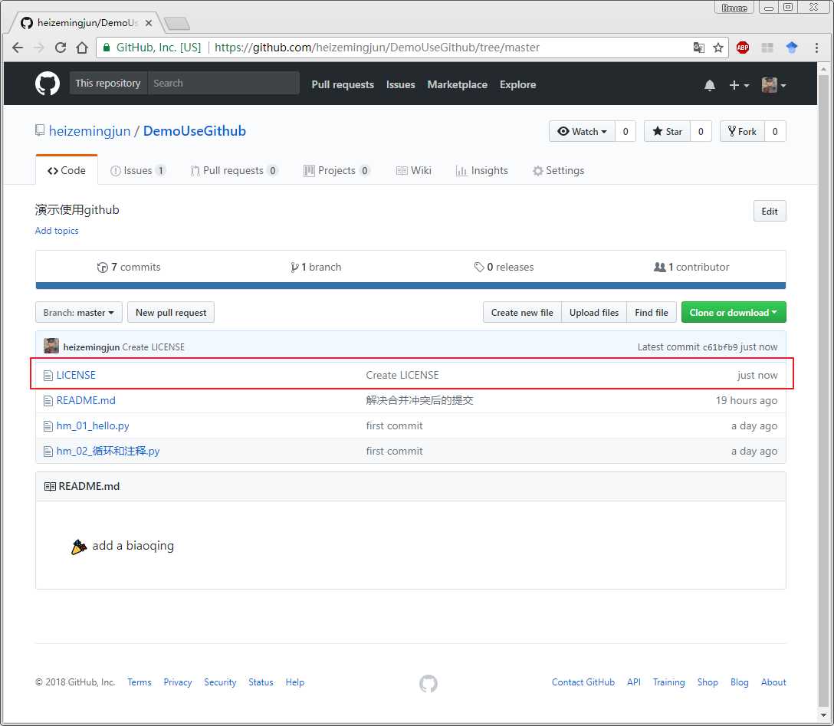Click the Find file button
The height and width of the screenshot is (726, 834).
tap(652, 312)
